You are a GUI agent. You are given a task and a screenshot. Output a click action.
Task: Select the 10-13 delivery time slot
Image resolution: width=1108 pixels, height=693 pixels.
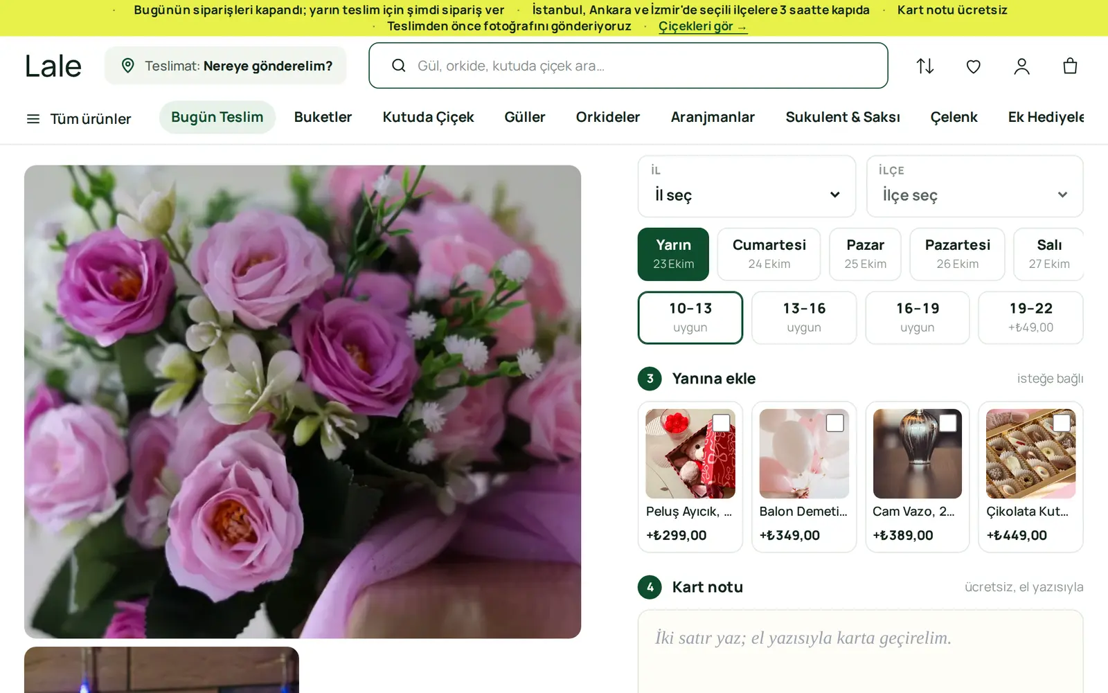point(690,317)
